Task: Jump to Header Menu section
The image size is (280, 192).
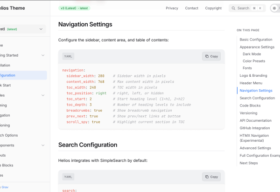Action: [251, 83]
